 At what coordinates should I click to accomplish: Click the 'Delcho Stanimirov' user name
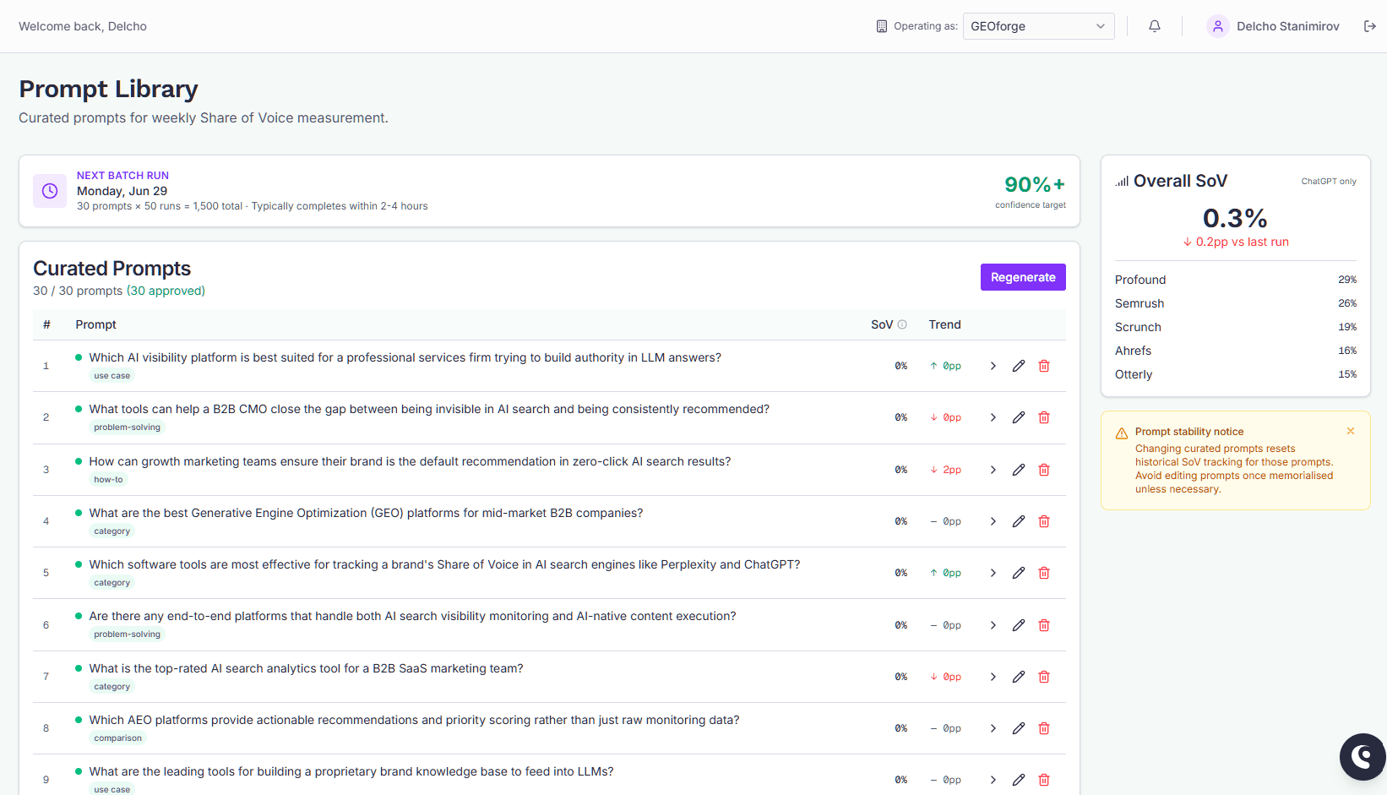[1288, 26]
